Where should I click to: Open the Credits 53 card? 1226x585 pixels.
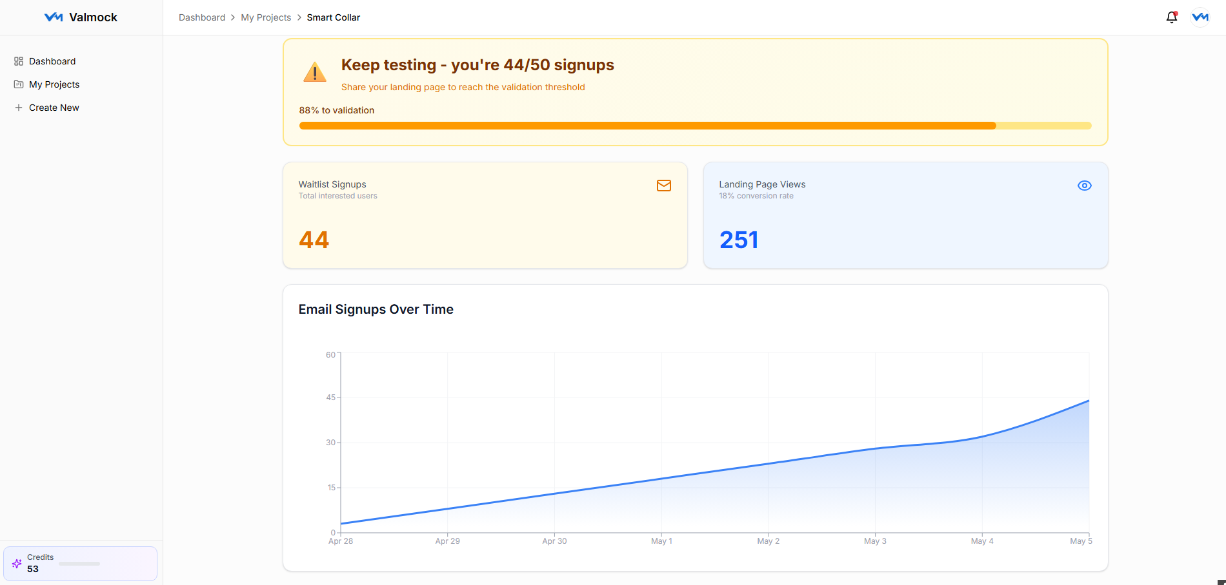coord(81,564)
